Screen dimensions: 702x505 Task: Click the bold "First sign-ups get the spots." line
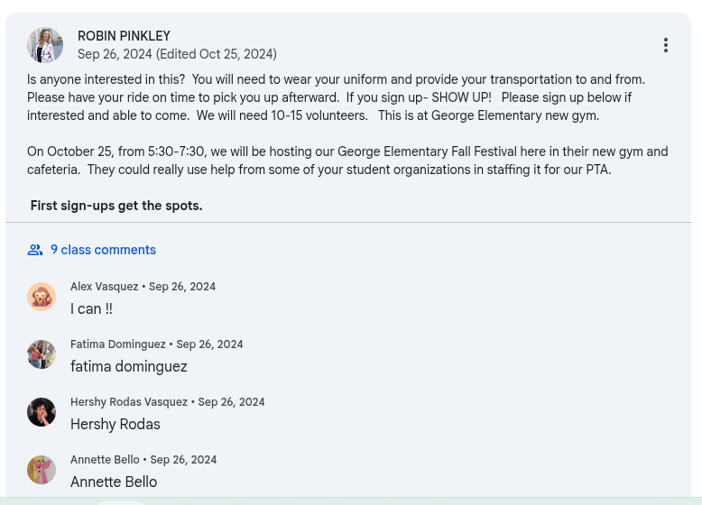pyautogui.click(x=116, y=206)
